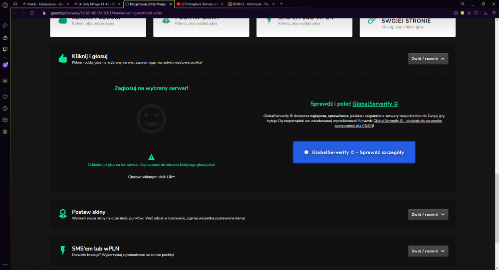The width and height of the screenshot is (499, 270).
Task: Switch to the YouTube Merghani tab
Action: (200, 4)
